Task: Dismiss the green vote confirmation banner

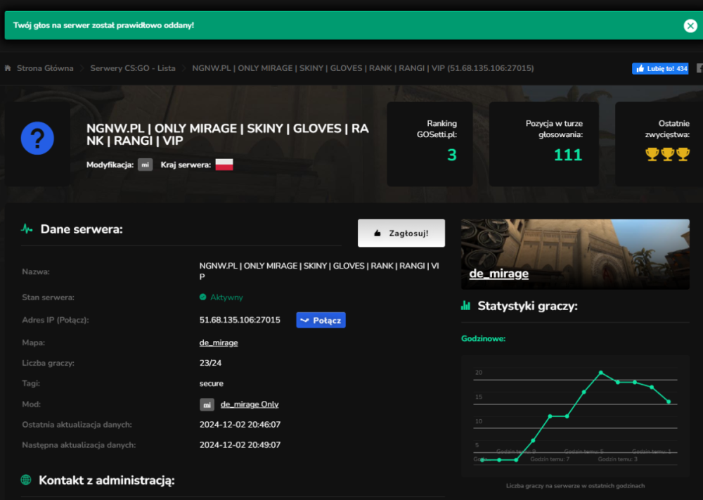Action: coord(690,26)
